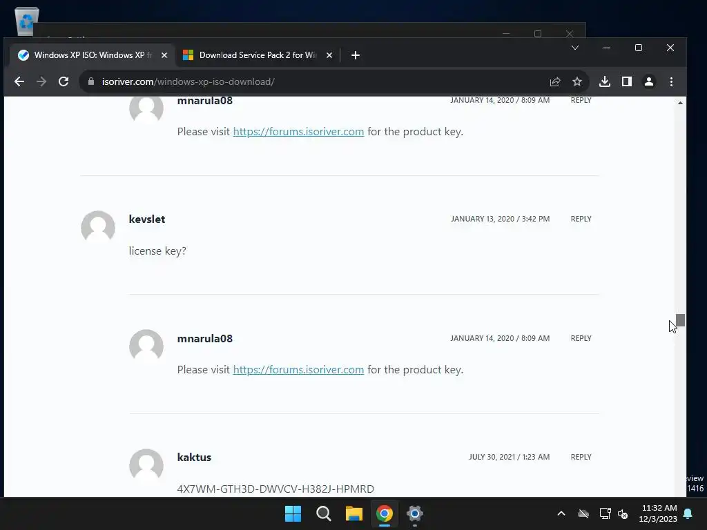Toggle Chrome side panel

(x=627, y=81)
